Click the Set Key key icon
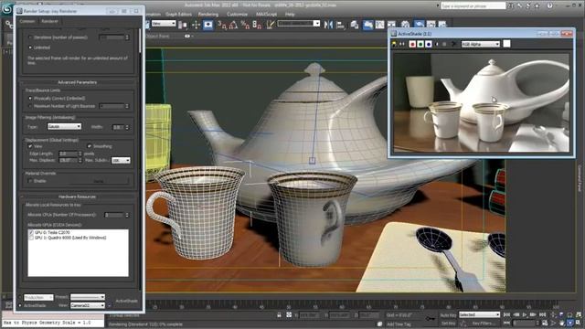 coord(431,319)
